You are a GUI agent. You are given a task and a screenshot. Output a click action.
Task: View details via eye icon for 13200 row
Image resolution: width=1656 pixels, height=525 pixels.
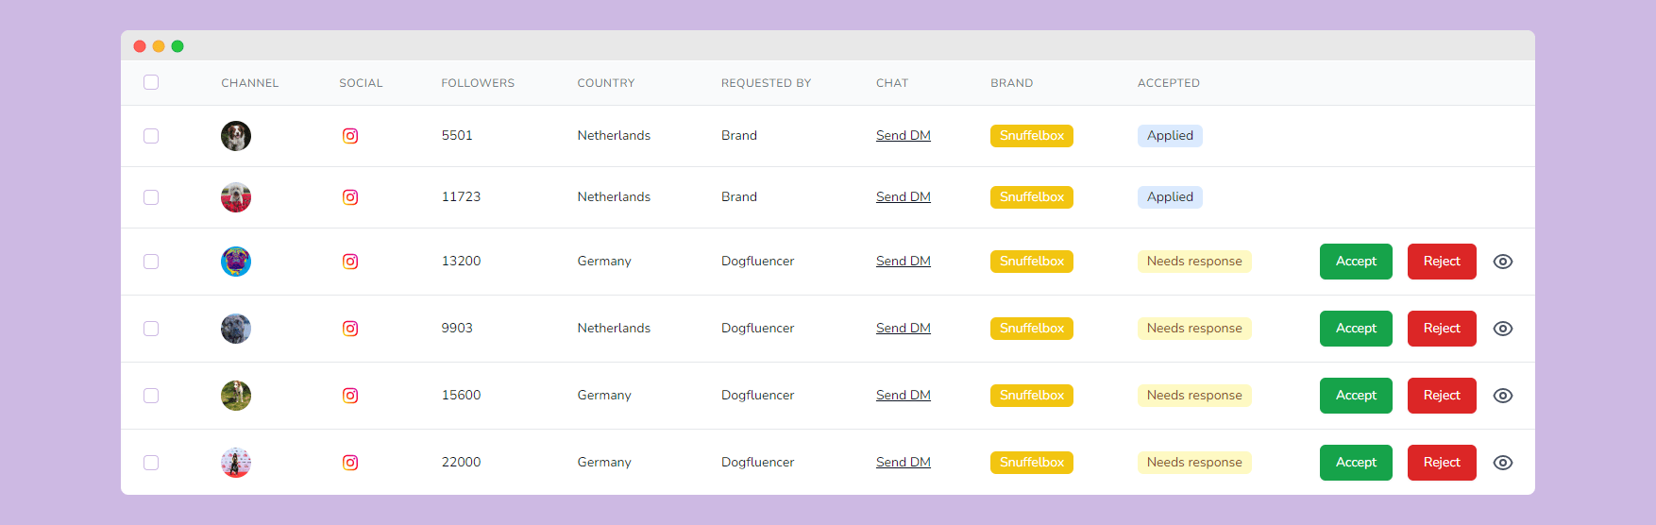1503,262
